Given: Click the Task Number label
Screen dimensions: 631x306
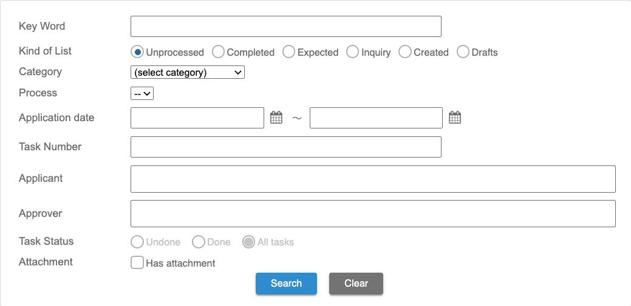Looking at the screenshot, I should pos(50,147).
